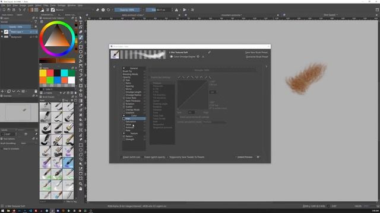Select the Zoom tool in toolbox
The image size is (380, 213).
tap(81, 183)
